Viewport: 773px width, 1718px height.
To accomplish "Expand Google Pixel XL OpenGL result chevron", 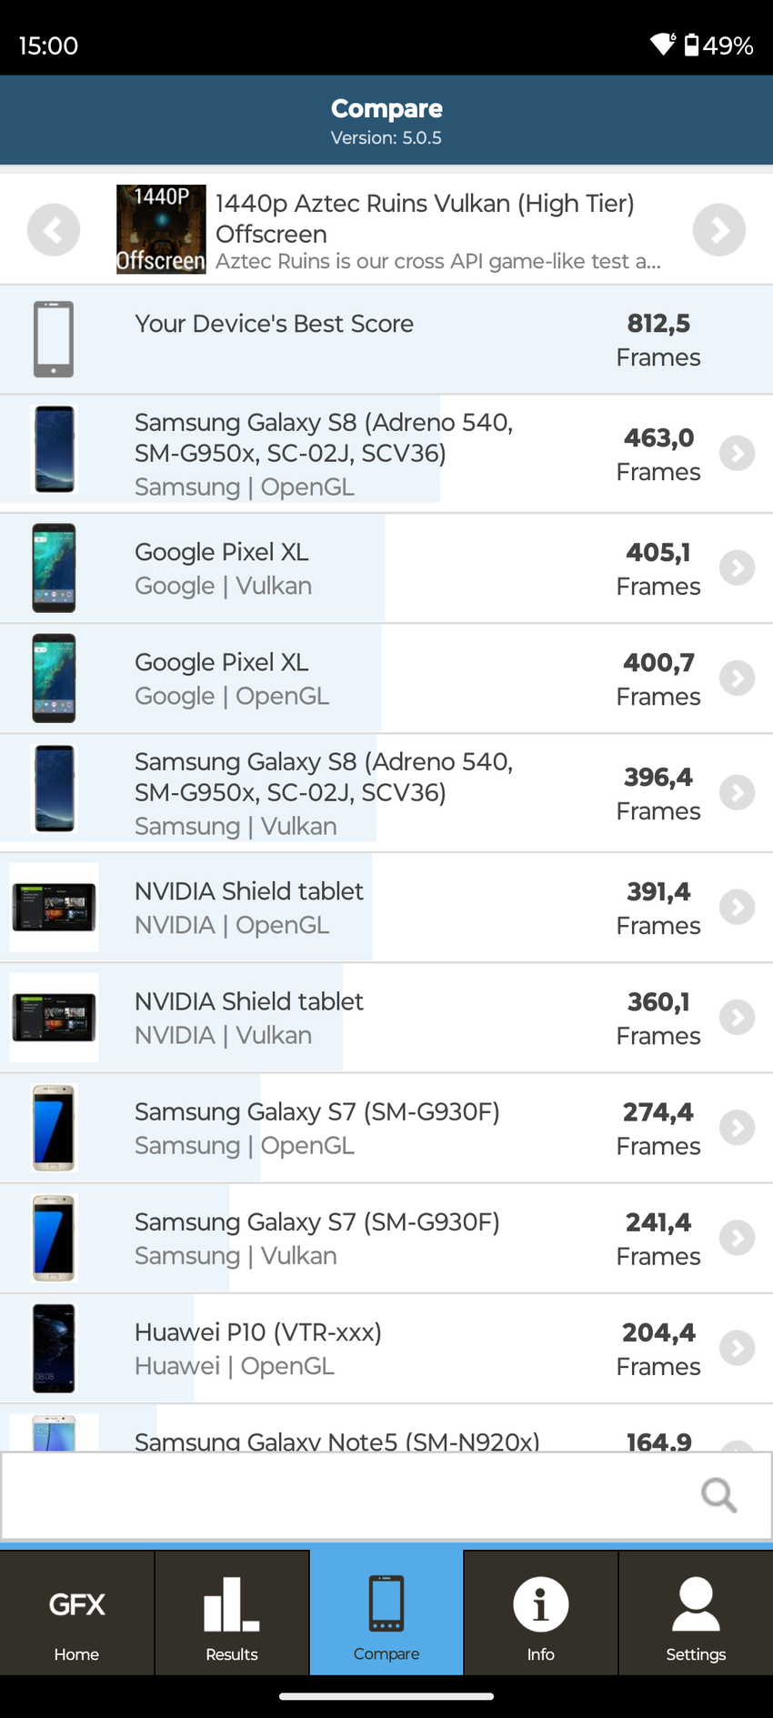I will click(737, 678).
